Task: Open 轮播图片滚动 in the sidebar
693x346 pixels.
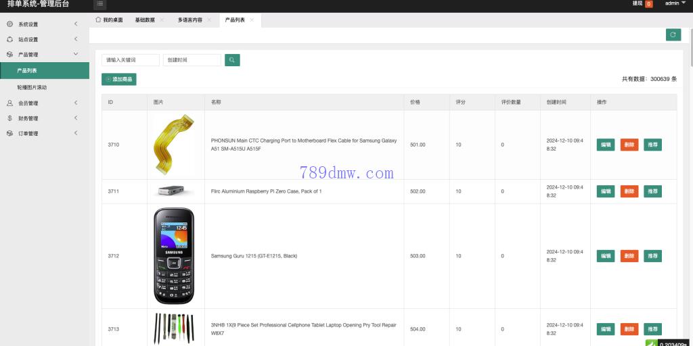Action: point(32,87)
